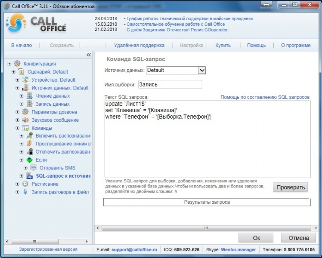Expand the Расписание tree node
This screenshot has height=258, width=322.
(x=18, y=184)
